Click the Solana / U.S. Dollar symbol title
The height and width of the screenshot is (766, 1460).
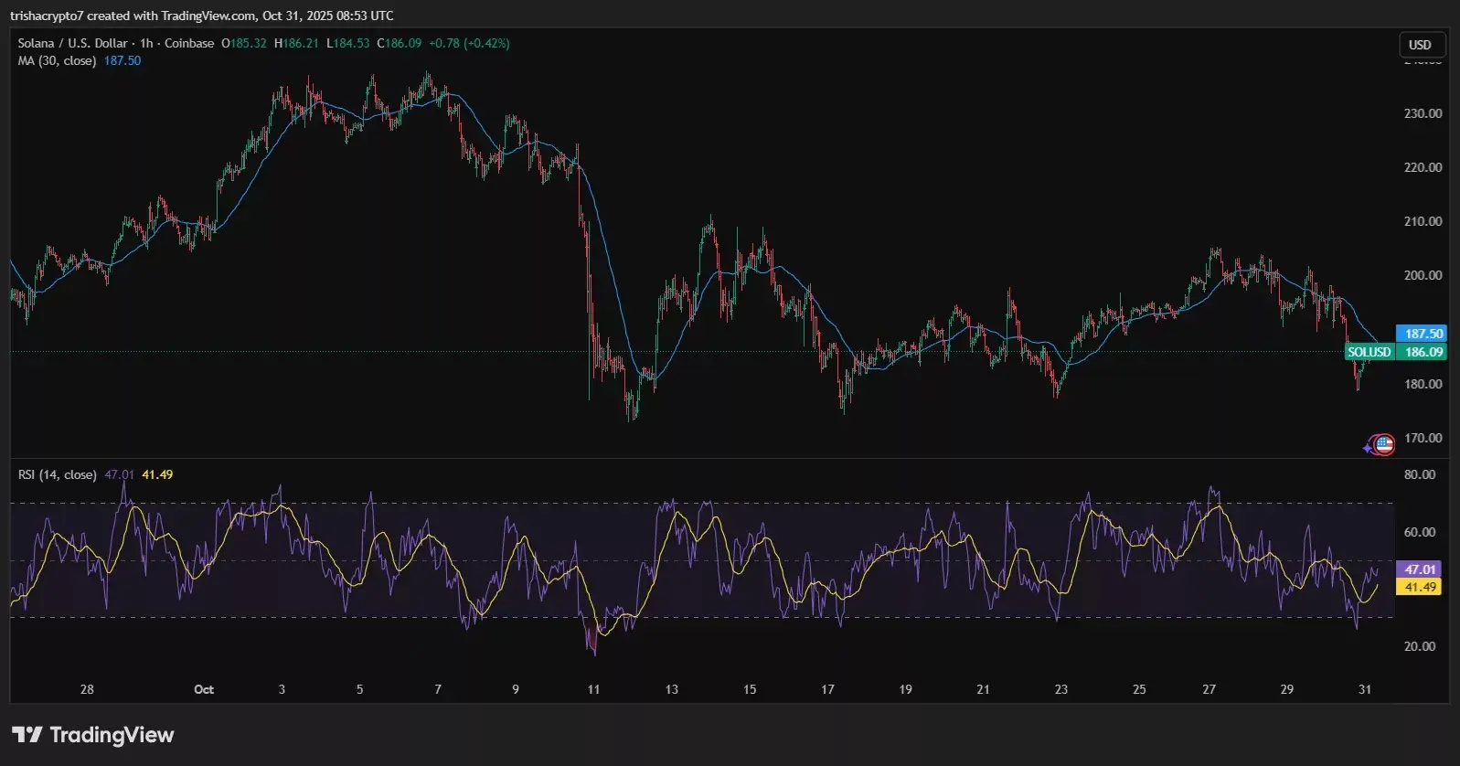tap(72, 43)
